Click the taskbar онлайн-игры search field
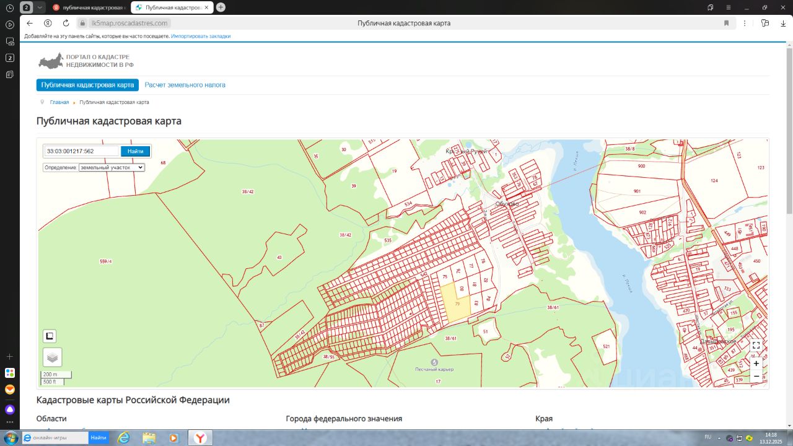Screen dimensions: 793x446 point(56,437)
